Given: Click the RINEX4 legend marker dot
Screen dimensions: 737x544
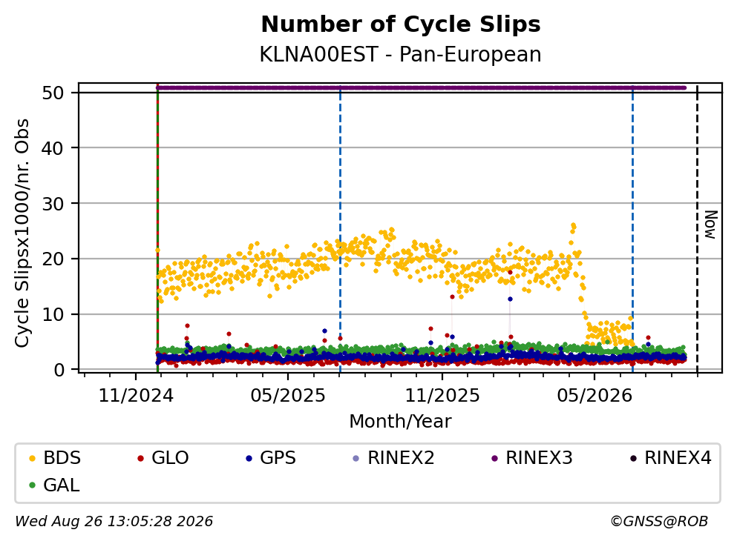Looking at the screenshot, I should (x=633, y=458).
